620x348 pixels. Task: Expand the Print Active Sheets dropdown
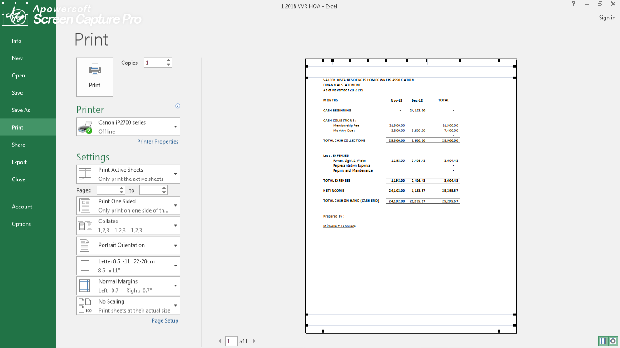click(128, 174)
